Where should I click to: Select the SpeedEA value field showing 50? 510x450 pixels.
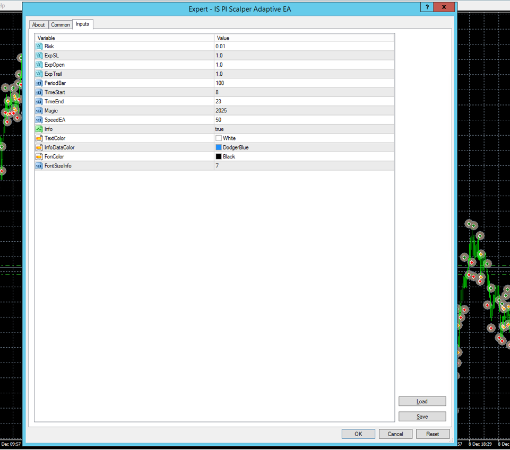304,120
